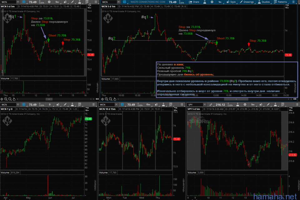Expand symbol dropdown in WCN 5m panel

[x=18, y=2]
